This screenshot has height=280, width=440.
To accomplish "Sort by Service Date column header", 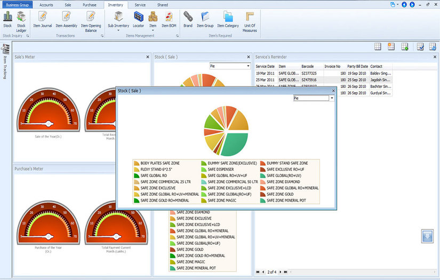I will pyautogui.click(x=266, y=67).
